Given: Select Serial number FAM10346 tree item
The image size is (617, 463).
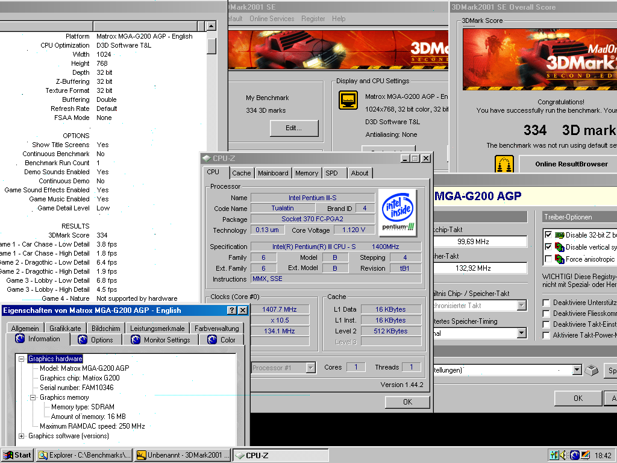Looking at the screenshot, I should tap(77, 388).
